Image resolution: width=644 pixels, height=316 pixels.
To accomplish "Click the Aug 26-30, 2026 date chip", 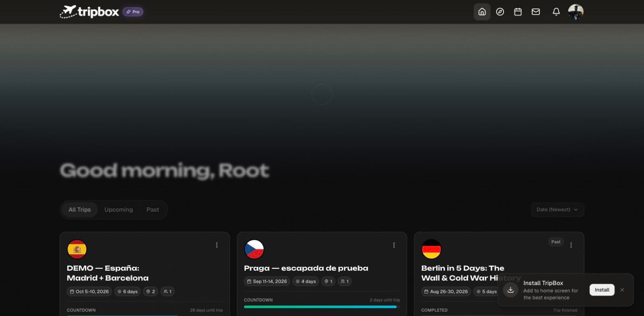I will pyautogui.click(x=446, y=292).
